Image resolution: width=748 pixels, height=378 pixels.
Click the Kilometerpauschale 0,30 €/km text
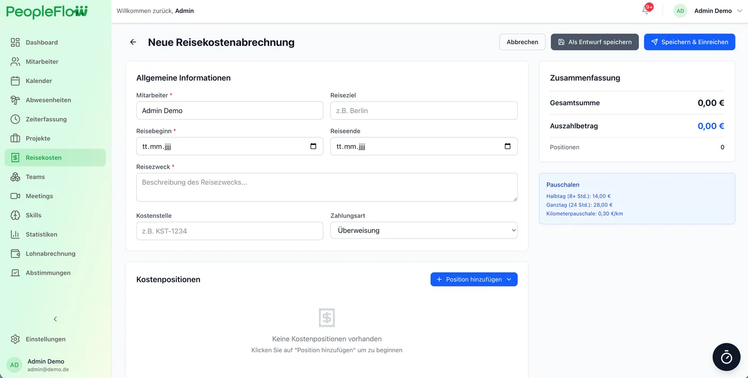pyautogui.click(x=585, y=214)
